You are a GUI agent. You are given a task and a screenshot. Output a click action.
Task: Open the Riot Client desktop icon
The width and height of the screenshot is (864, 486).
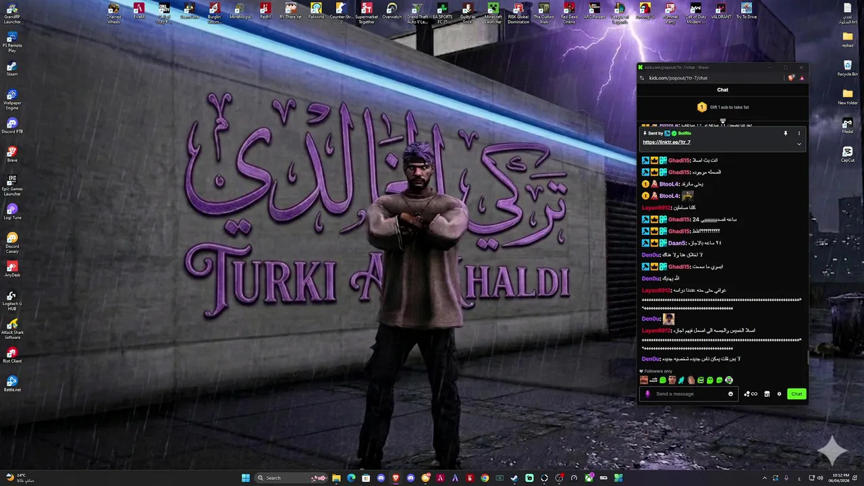pos(12,355)
